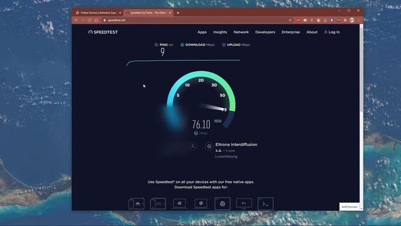Click the 76.10 speed reading
The width and height of the screenshot is (401, 226).
pos(201,124)
